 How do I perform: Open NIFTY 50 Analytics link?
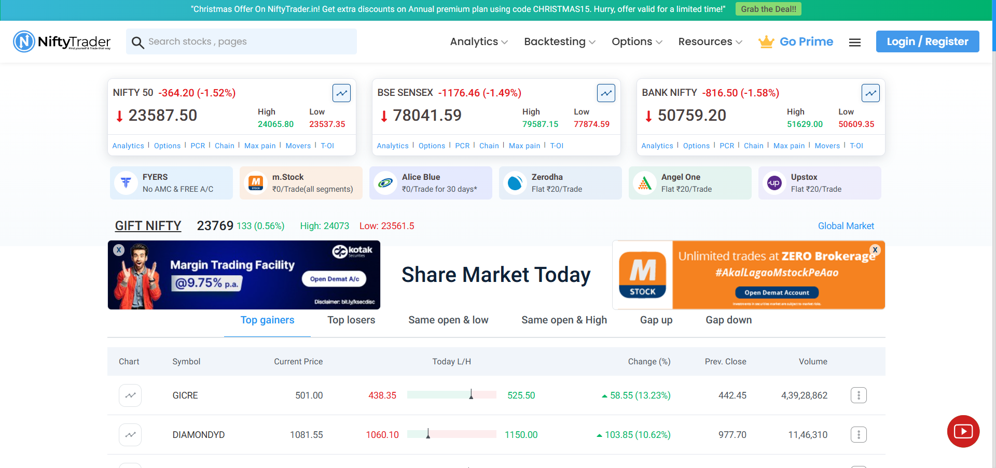click(128, 146)
